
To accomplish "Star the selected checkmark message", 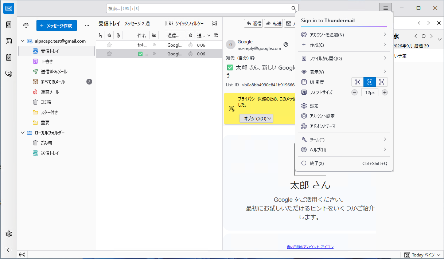I will pos(109,54).
